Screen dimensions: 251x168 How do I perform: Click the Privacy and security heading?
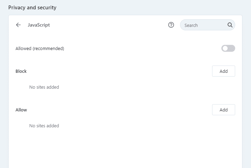coord(32,7)
